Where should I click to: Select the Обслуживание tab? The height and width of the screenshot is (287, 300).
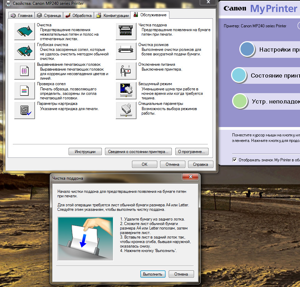point(150,15)
